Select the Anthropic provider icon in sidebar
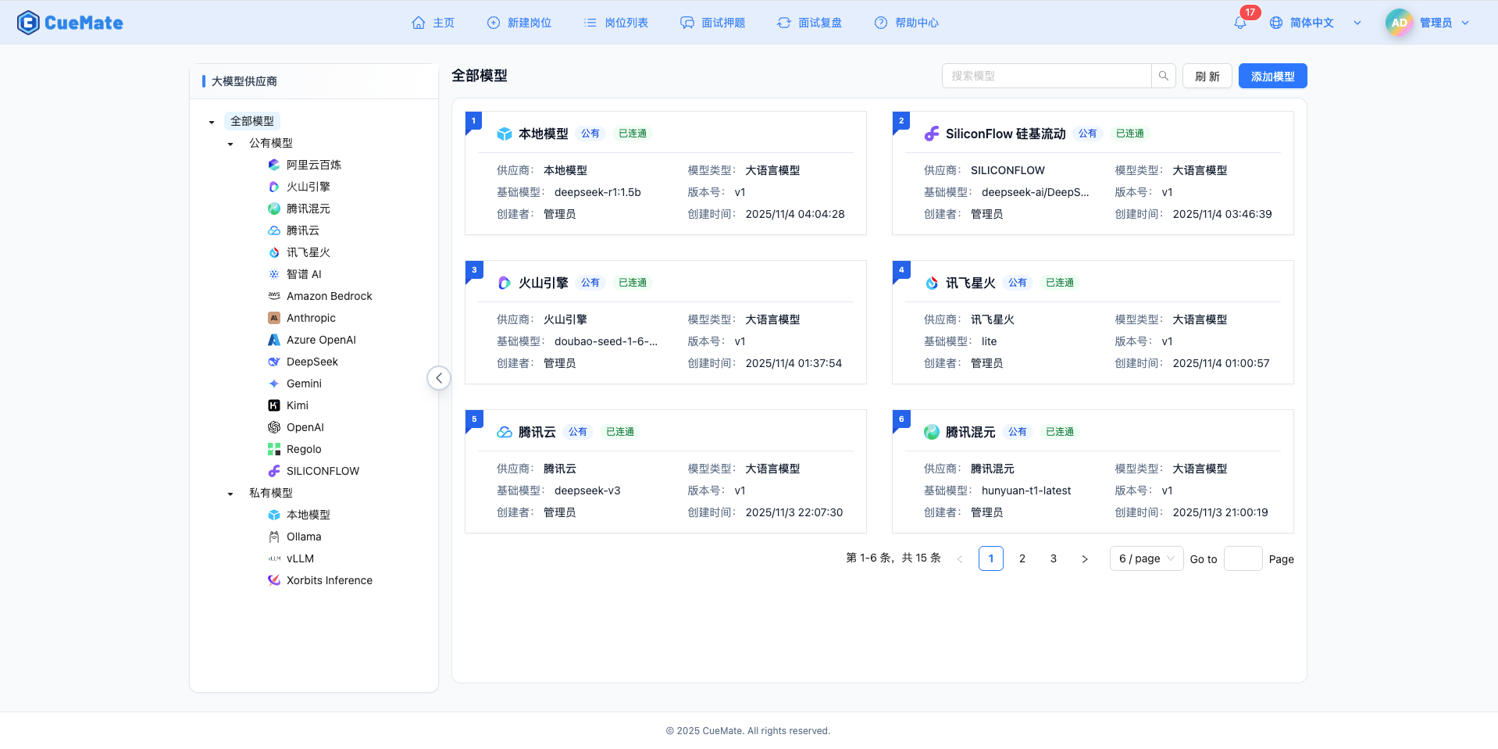 pos(273,318)
